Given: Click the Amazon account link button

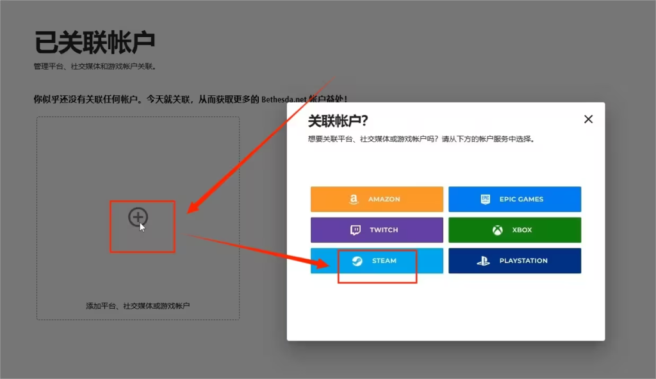Looking at the screenshot, I should (377, 199).
